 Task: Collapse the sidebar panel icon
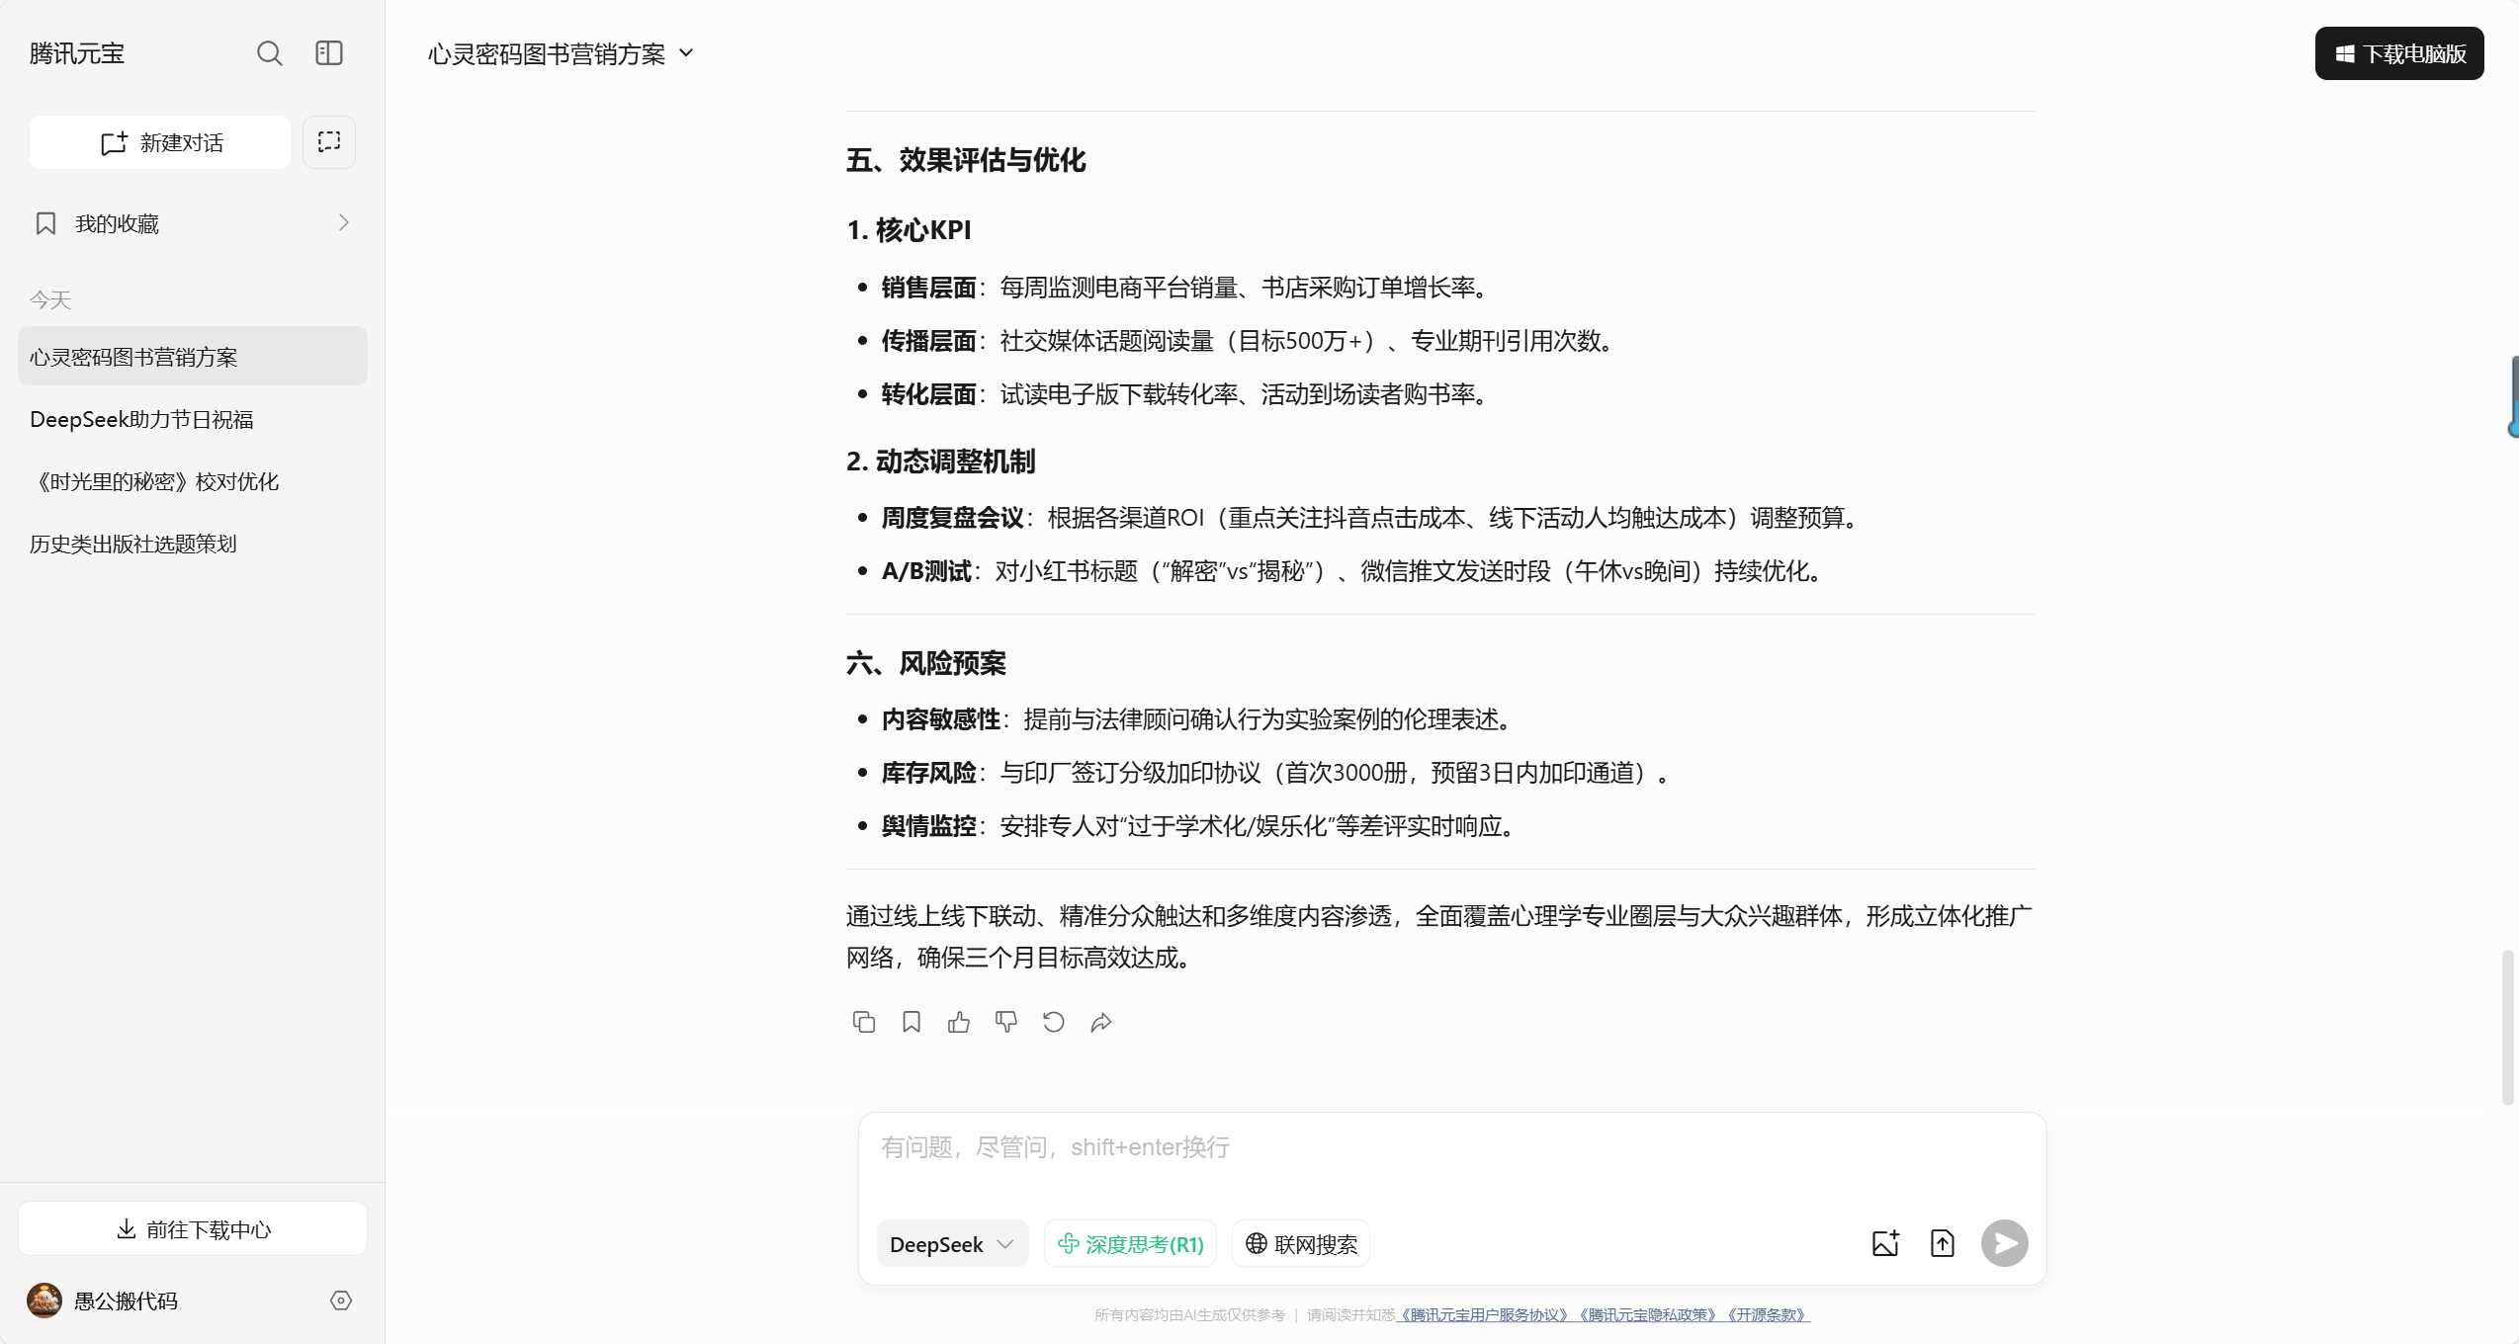pos(329,53)
